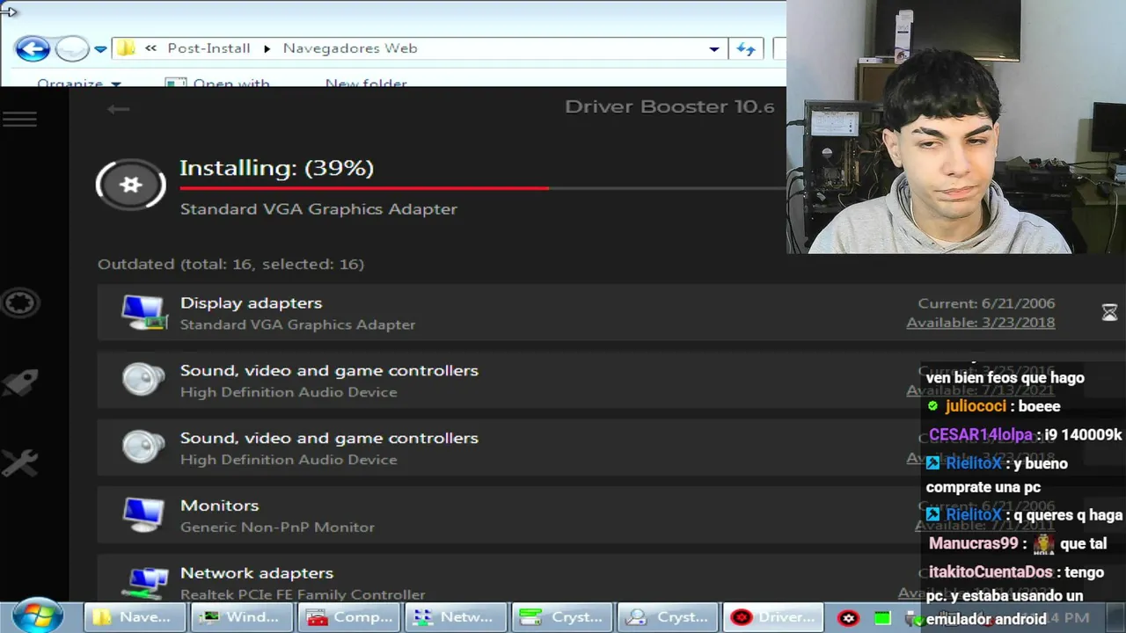Click the Network adapters device icon

pos(147,581)
